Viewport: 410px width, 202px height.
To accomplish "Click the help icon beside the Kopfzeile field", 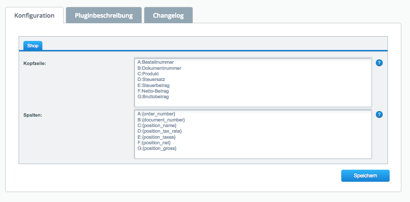I will coord(379,63).
